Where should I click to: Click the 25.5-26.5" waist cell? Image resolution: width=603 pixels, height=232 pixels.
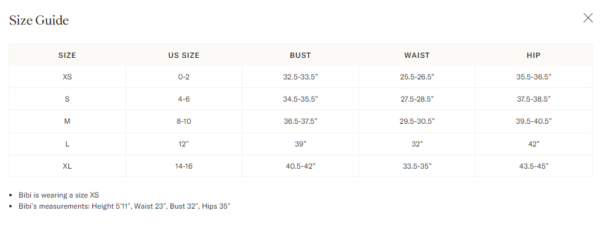(x=417, y=77)
